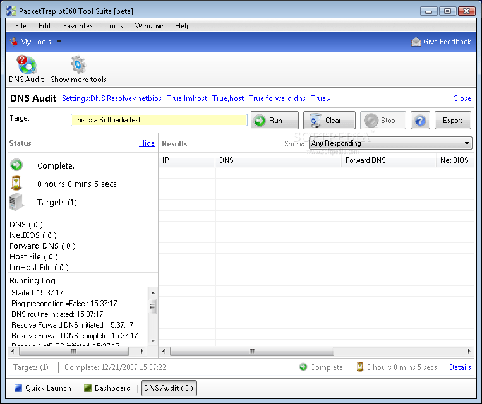
Task: Open the Tools menu
Action: pos(114,26)
